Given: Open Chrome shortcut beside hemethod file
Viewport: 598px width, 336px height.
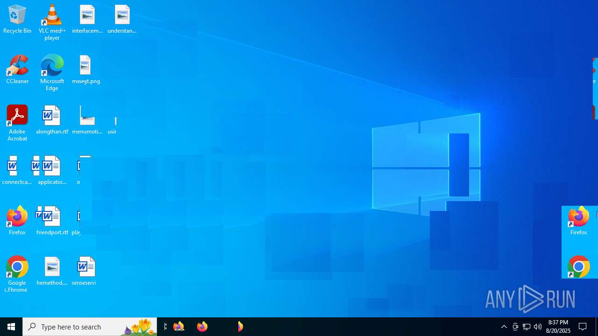Looking at the screenshot, I should (x=17, y=274).
